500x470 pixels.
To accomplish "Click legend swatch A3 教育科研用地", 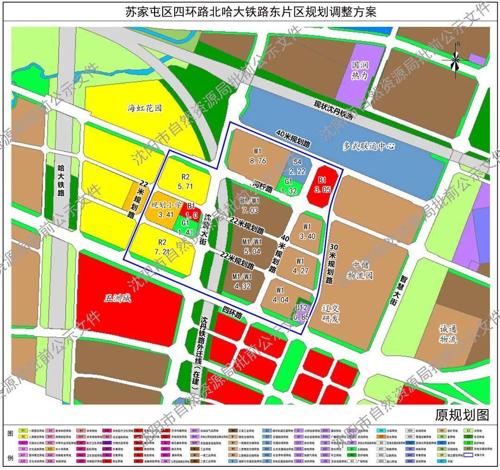I will [x=50, y=431].
